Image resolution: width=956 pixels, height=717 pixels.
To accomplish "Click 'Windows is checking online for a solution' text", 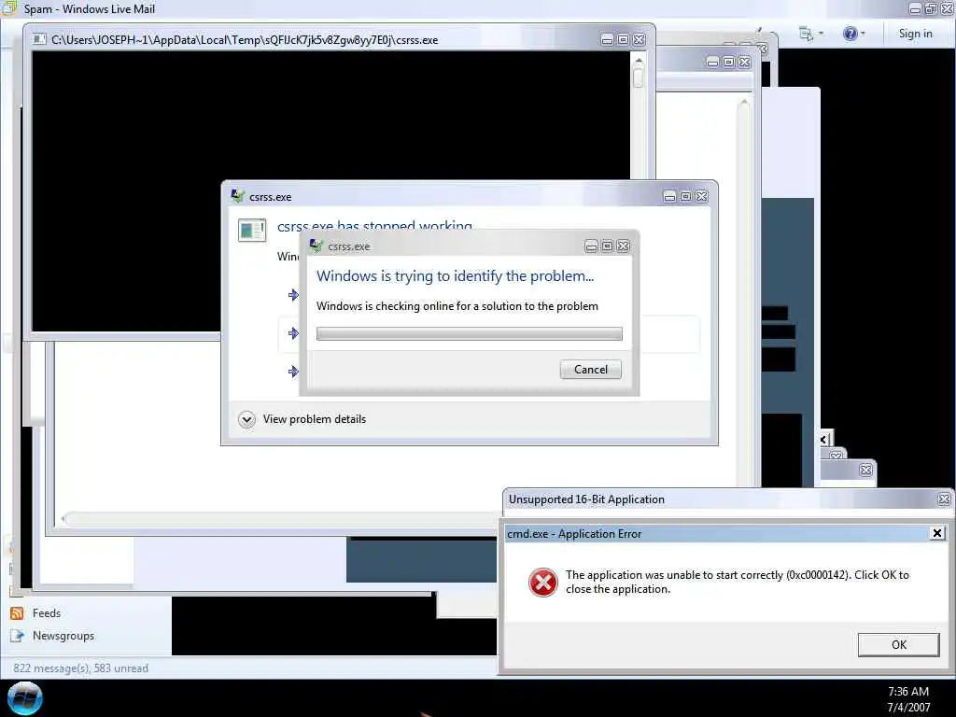I will coord(457,306).
